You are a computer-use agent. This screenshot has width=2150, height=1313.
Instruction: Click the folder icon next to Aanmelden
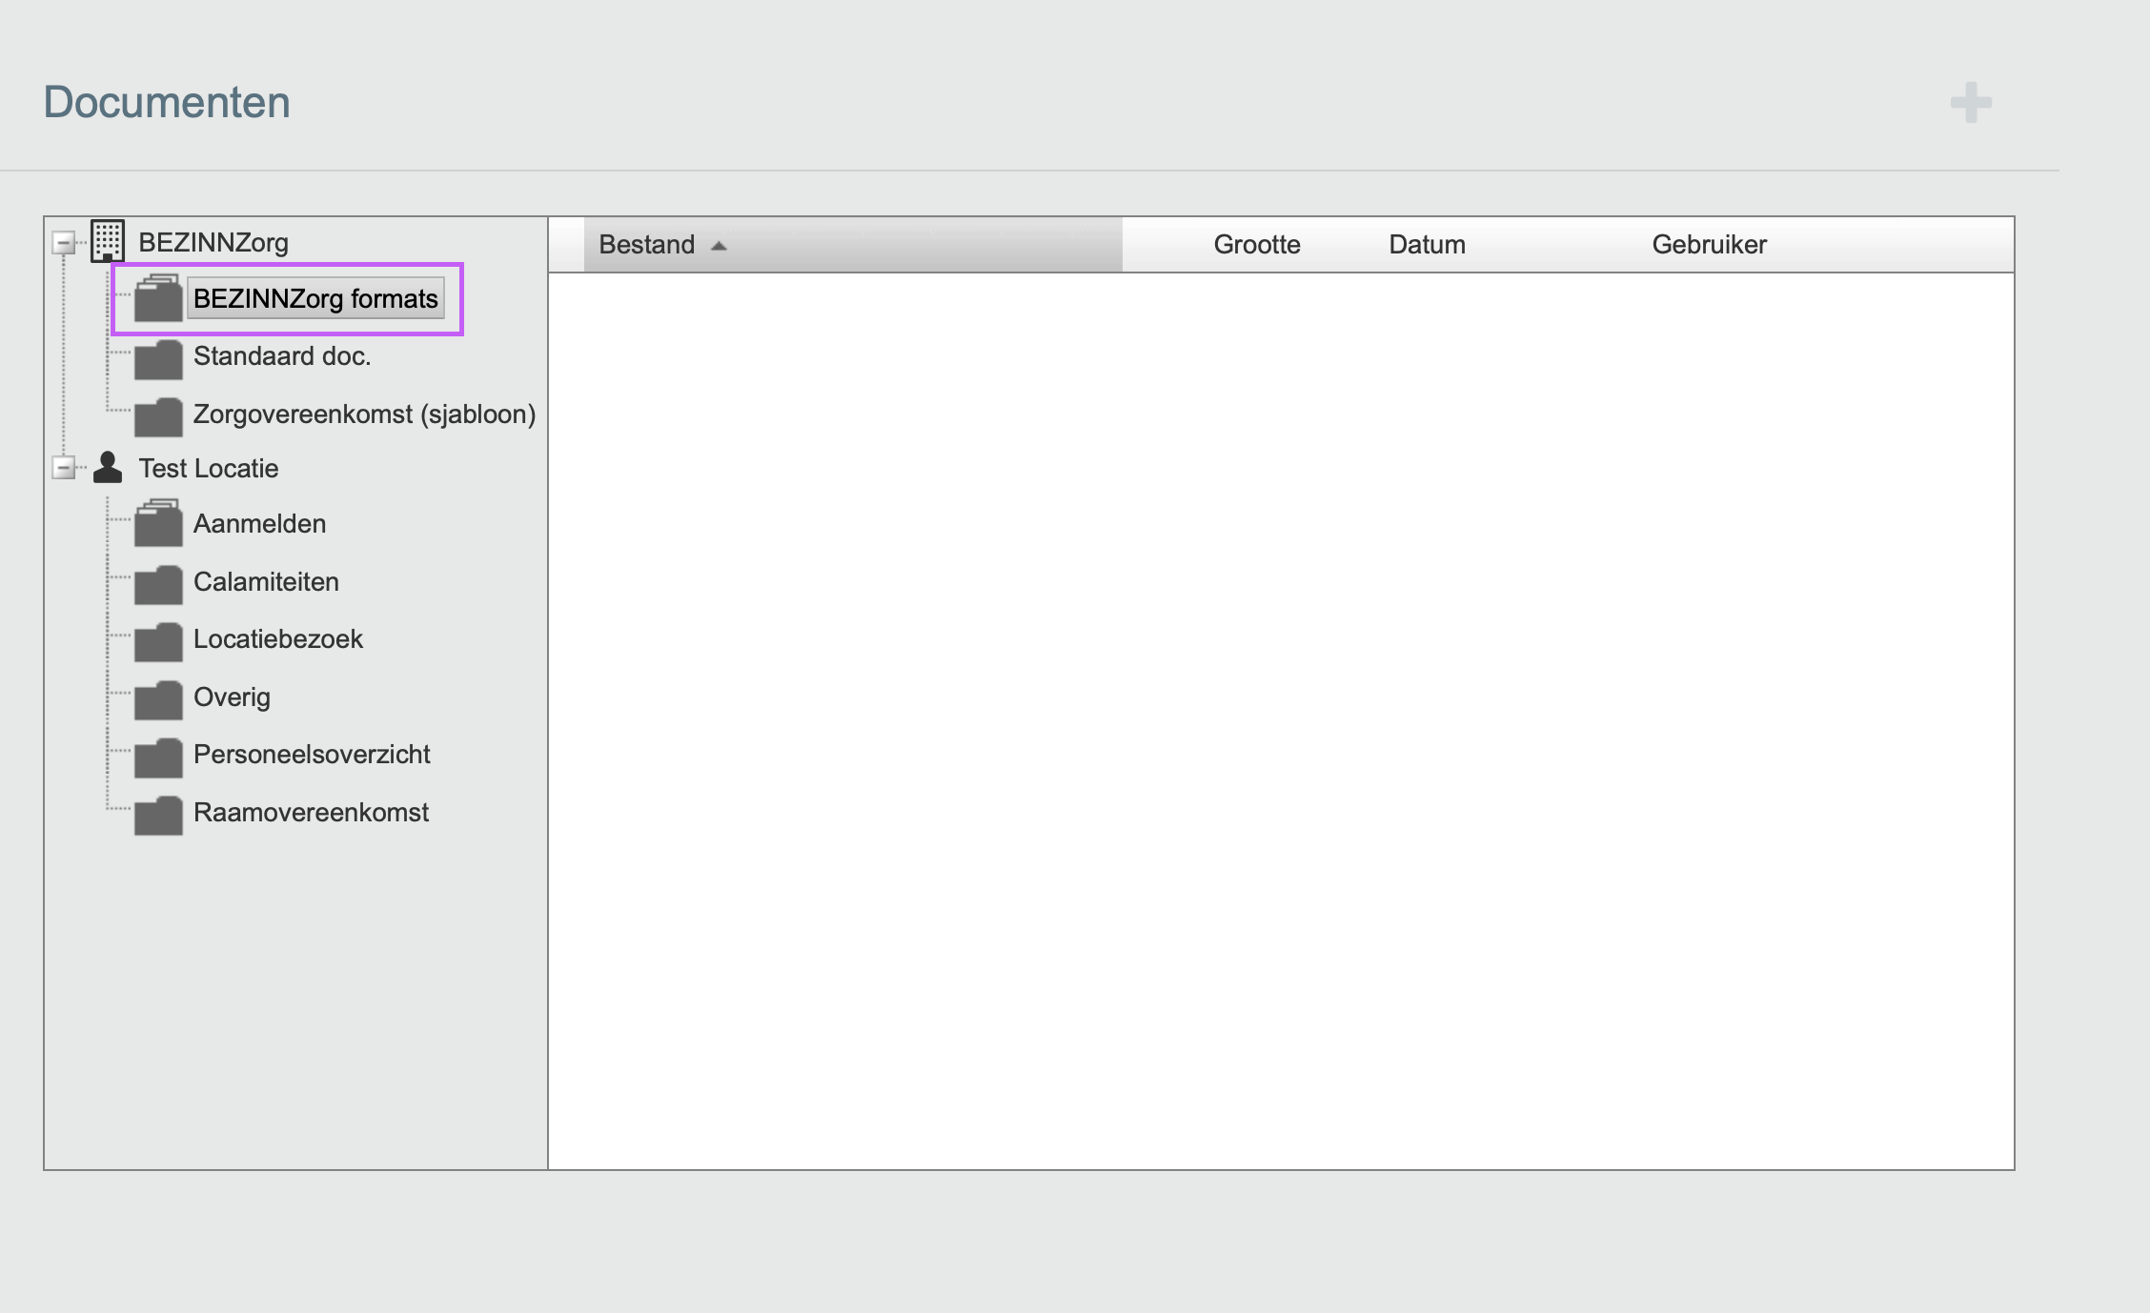(158, 524)
